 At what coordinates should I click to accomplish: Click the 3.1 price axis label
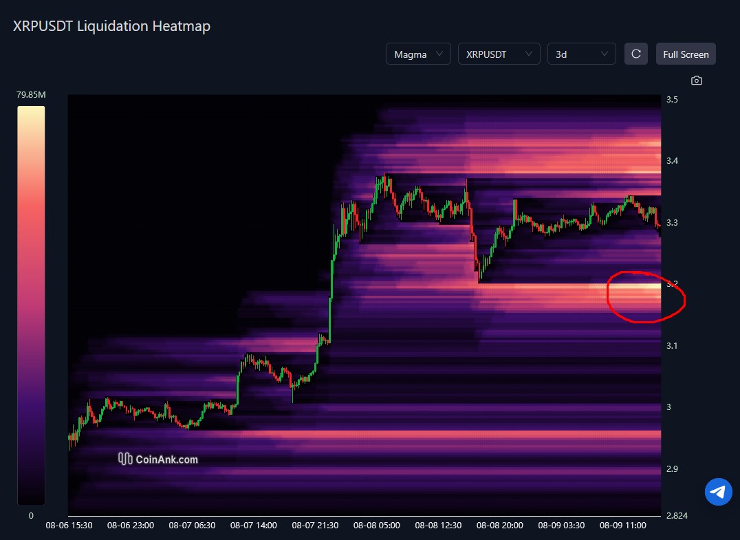(x=671, y=345)
